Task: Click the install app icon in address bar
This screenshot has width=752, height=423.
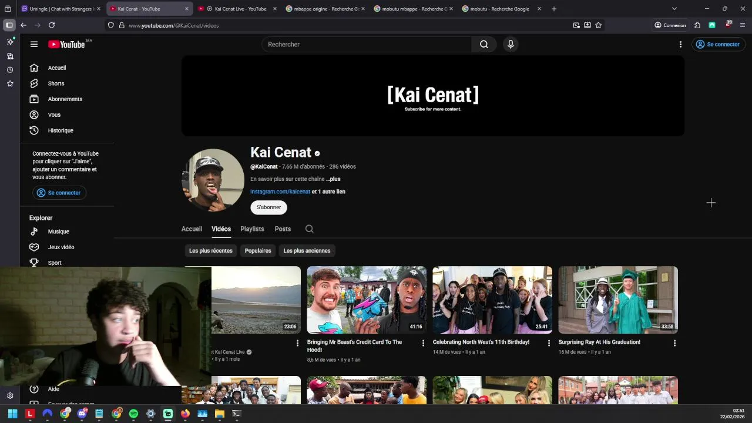Action: [x=587, y=25]
